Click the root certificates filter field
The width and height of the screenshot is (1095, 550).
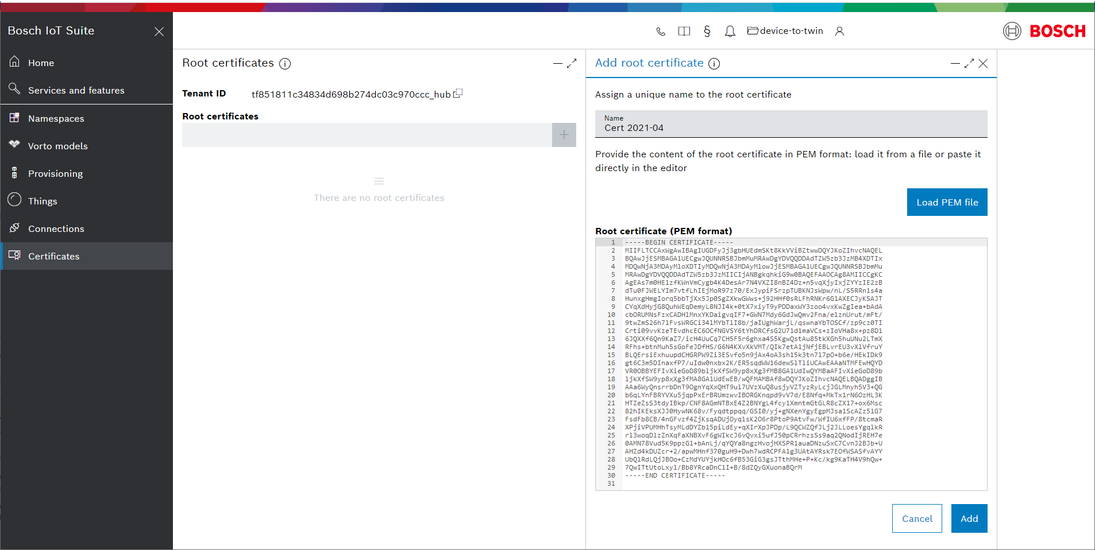pos(367,135)
